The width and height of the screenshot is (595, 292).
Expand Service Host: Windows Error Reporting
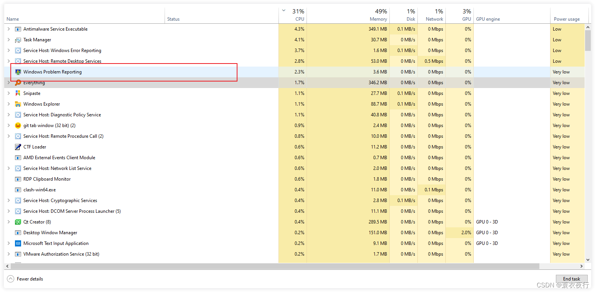pos(9,51)
